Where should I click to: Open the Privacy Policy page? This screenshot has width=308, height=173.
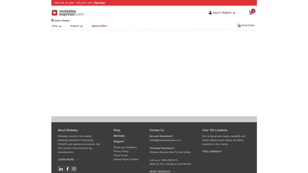click(x=121, y=151)
